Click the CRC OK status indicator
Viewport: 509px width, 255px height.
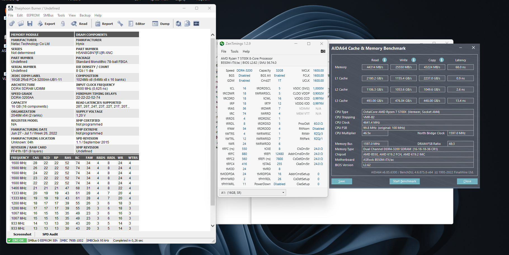coord(17,240)
